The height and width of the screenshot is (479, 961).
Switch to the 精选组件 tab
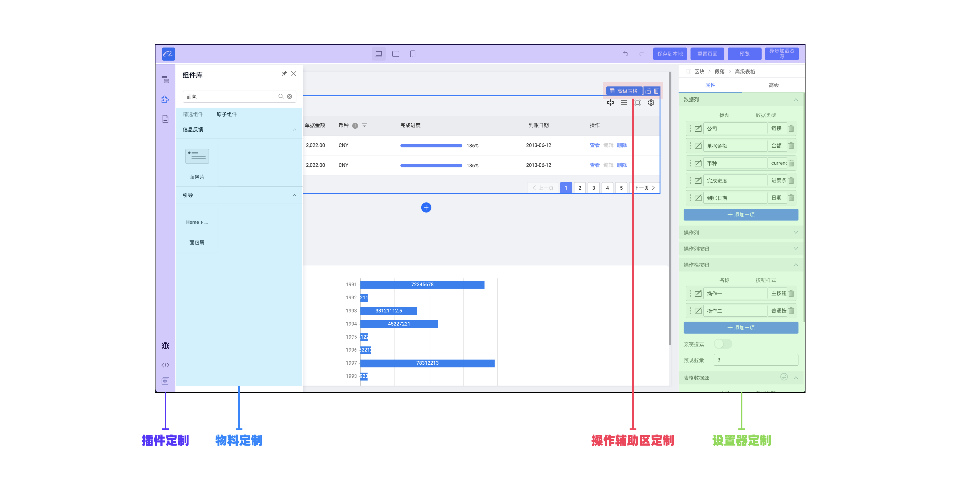pos(193,114)
